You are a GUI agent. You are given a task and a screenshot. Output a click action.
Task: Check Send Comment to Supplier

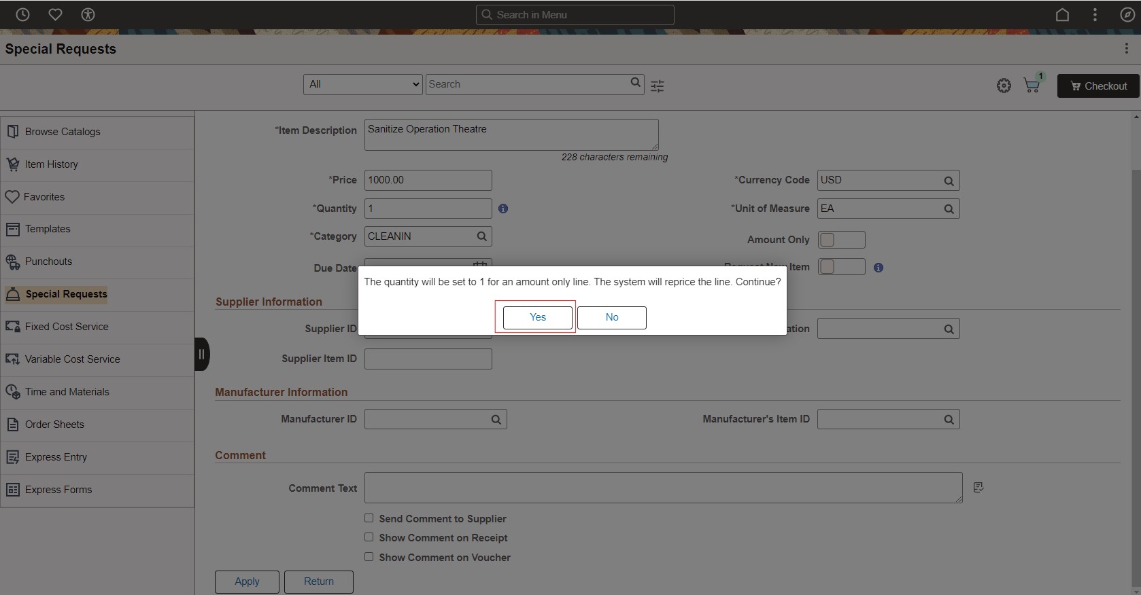(369, 518)
